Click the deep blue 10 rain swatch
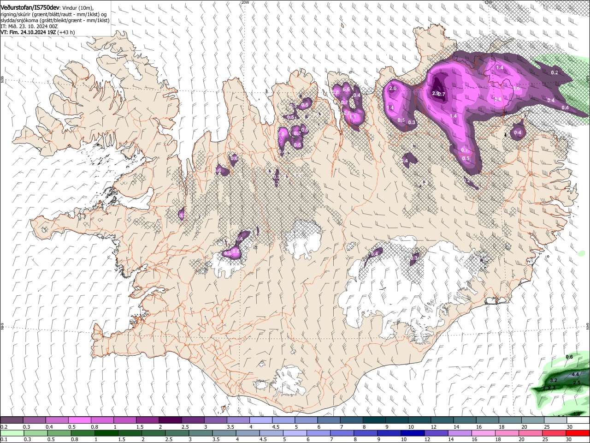 (413, 433)
